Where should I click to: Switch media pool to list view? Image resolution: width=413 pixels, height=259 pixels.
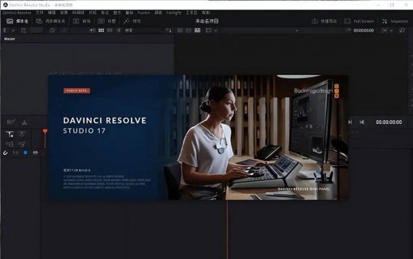coord(119,30)
